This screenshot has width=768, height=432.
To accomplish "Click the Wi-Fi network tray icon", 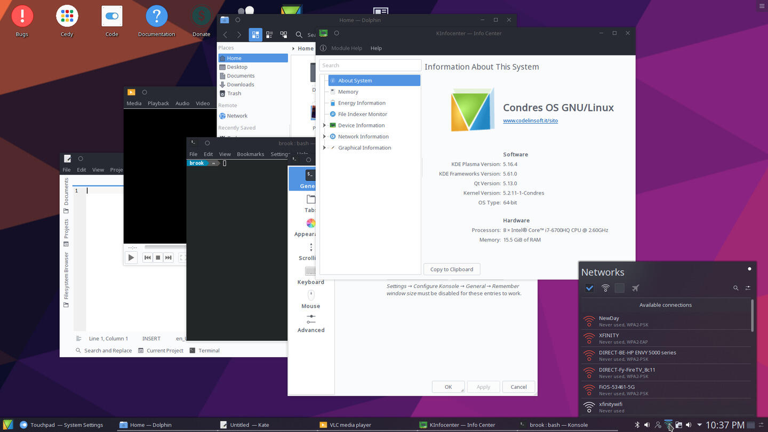I will click(668, 425).
